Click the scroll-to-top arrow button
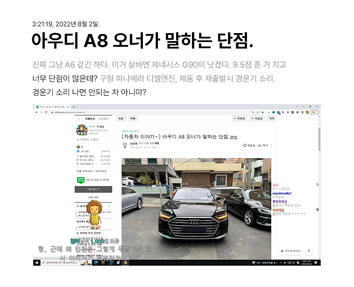The height and width of the screenshot is (287, 354). coord(309,251)
